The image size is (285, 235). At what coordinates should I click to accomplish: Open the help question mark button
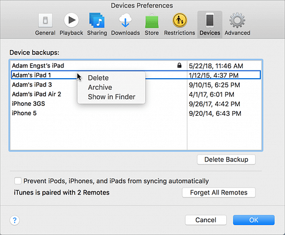click(15, 220)
